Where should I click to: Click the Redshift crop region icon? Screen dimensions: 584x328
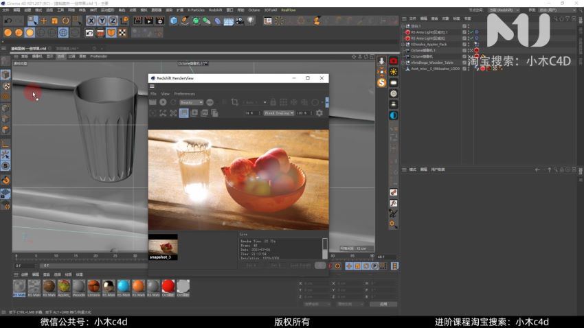click(x=234, y=102)
